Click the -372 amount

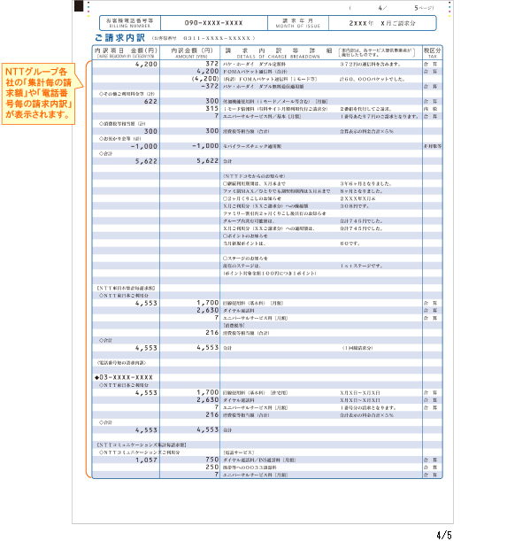click(x=210, y=86)
